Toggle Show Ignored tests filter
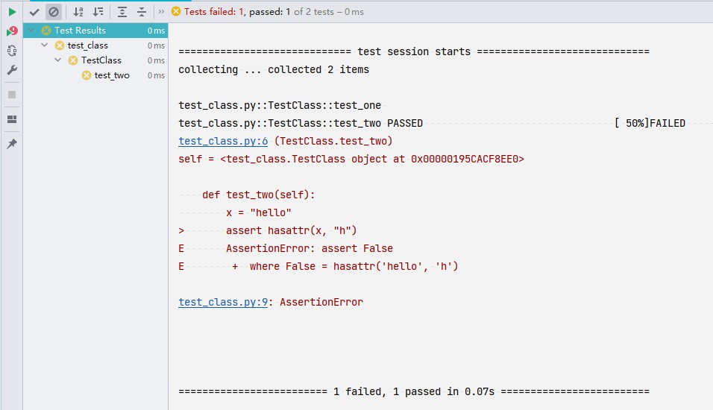Image resolution: width=713 pixels, height=410 pixels. click(54, 12)
